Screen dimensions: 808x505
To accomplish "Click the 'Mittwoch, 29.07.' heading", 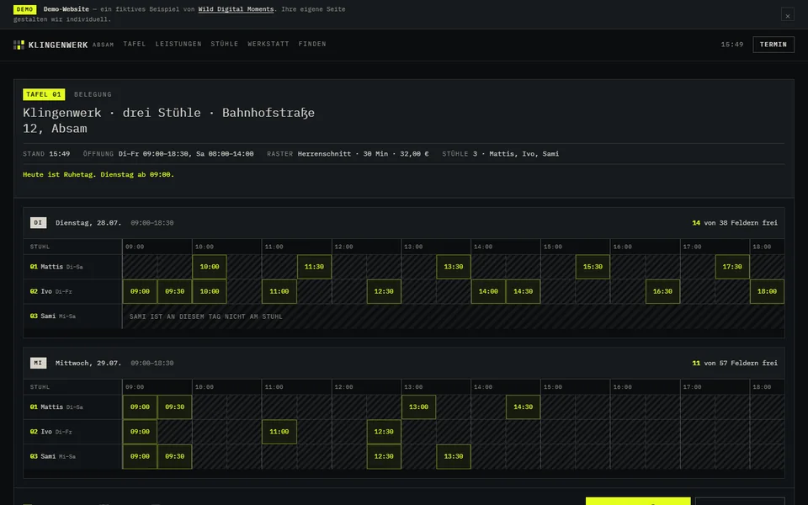I will click(88, 363).
